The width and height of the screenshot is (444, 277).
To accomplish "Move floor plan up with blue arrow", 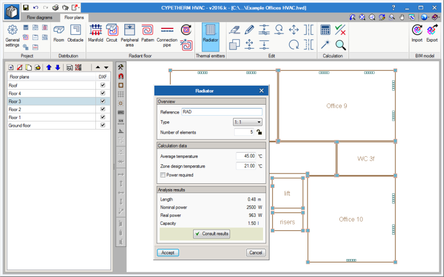I will [x=49, y=67].
